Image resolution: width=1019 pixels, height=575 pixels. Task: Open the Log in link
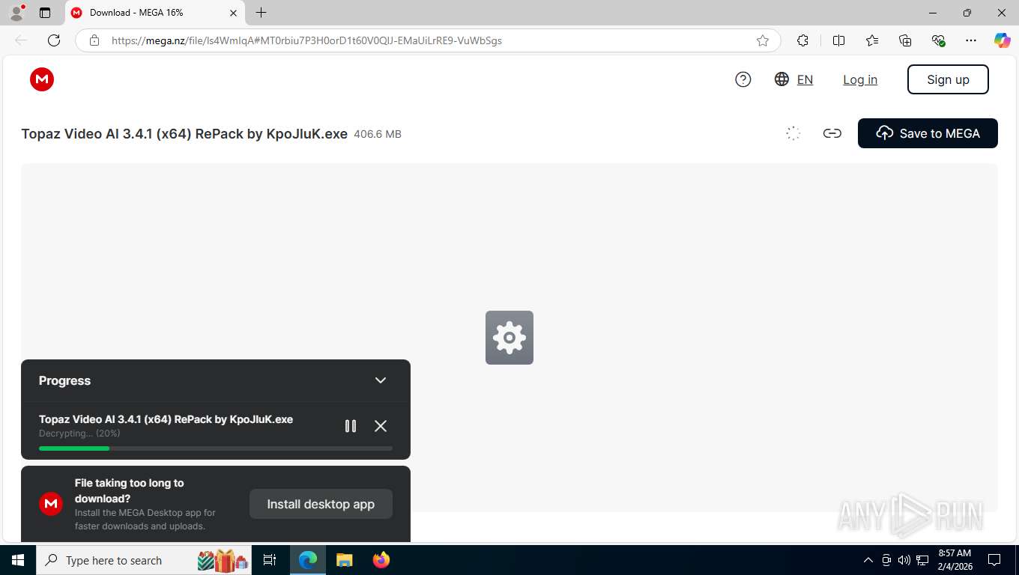pyautogui.click(x=860, y=79)
